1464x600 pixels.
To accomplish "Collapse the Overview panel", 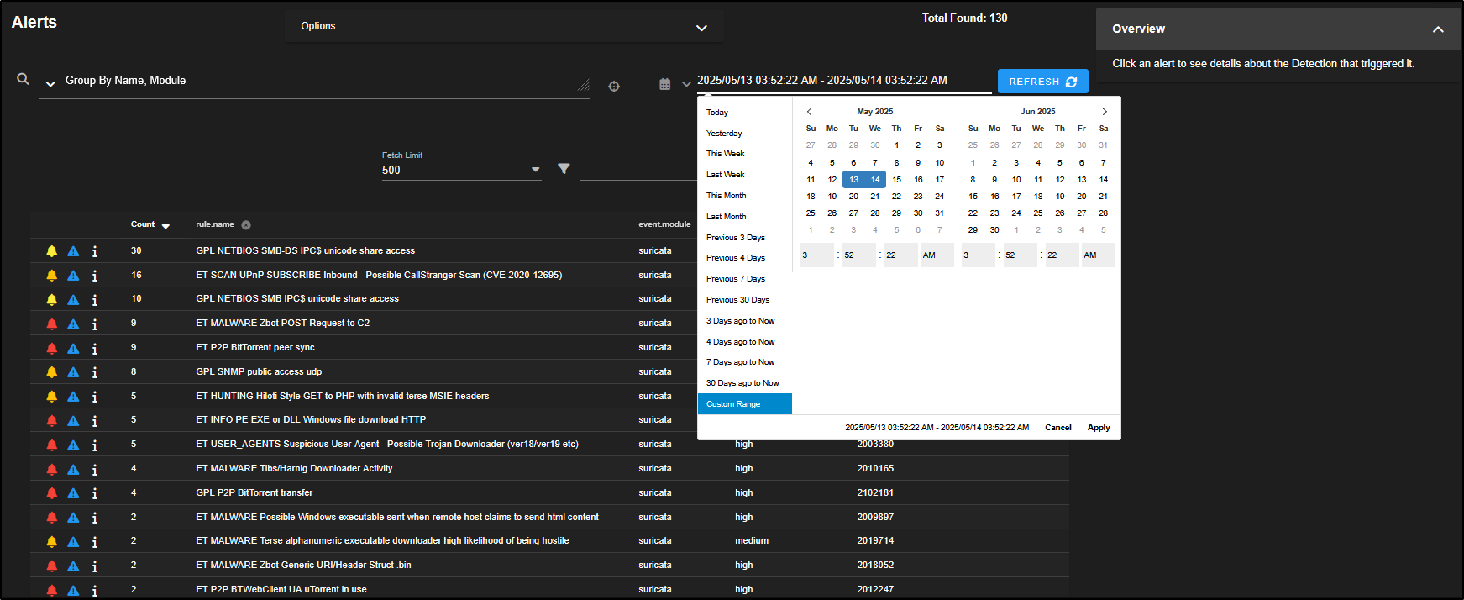I will pyautogui.click(x=1437, y=29).
